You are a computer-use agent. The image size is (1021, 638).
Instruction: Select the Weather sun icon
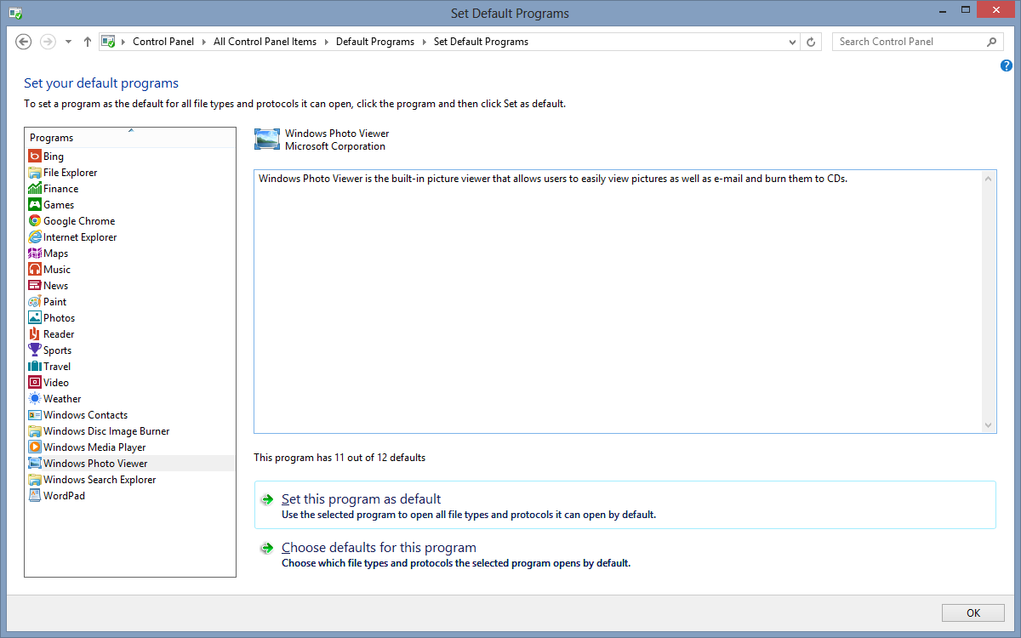35,399
